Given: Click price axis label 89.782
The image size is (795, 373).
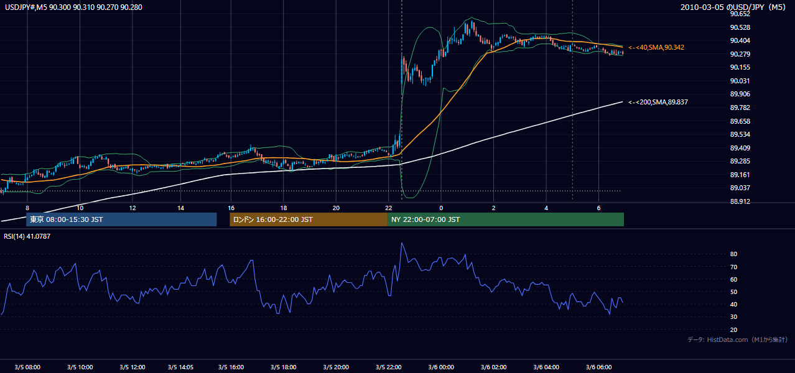Looking at the screenshot, I should pyautogui.click(x=740, y=108).
